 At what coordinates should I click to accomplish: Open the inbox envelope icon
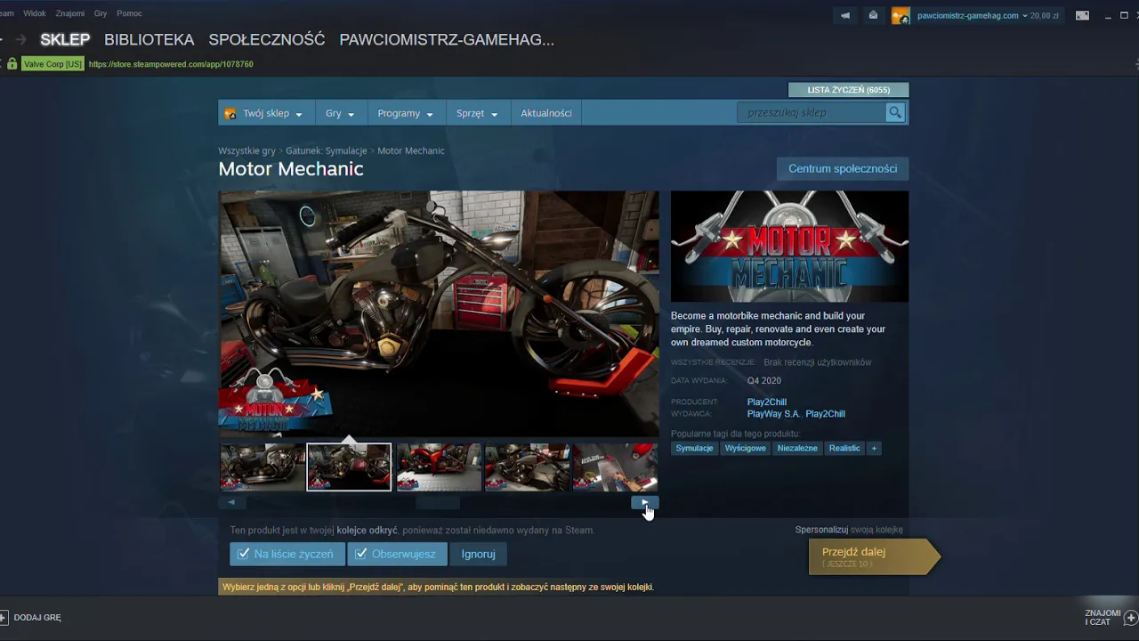873,15
